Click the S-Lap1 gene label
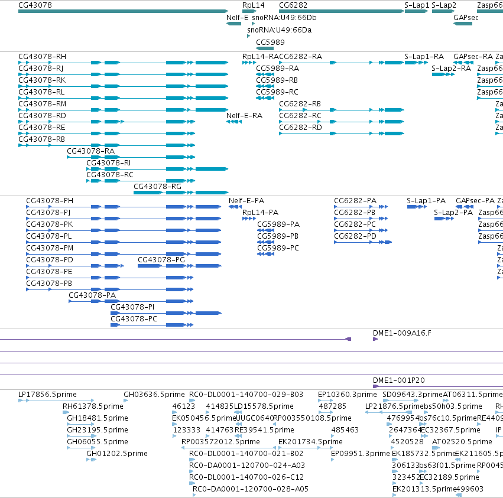Image resolution: width=503 pixels, height=498 pixels. tap(417, 5)
